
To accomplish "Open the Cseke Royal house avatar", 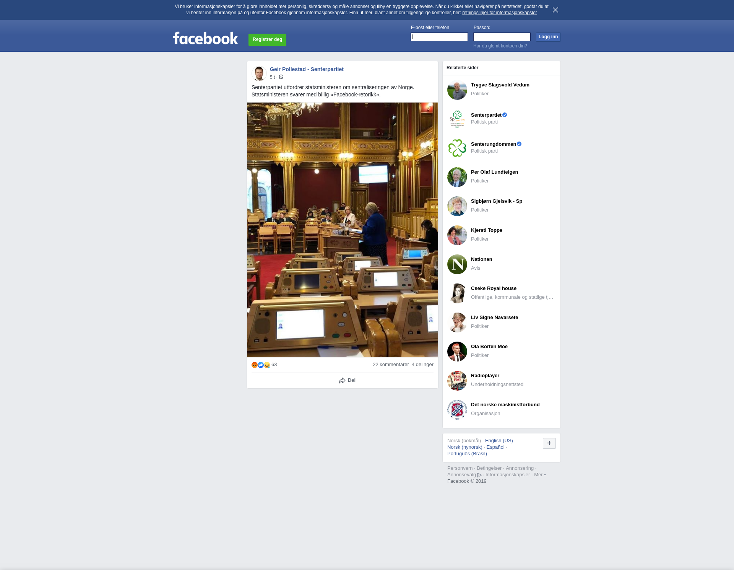I will tap(457, 293).
